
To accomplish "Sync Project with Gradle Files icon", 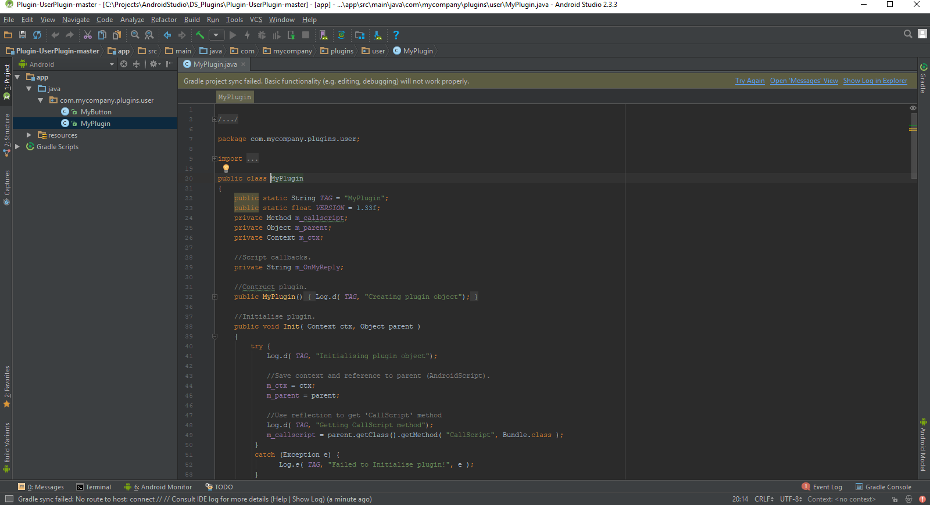I will tap(342, 35).
